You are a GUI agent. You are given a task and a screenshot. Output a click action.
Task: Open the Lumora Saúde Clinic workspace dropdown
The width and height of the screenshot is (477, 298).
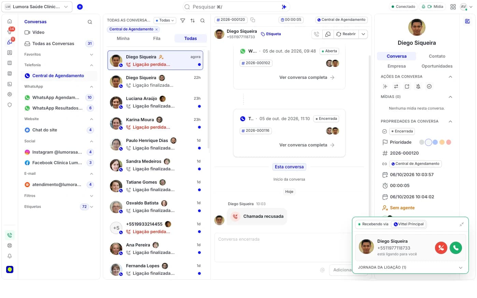tap(37, 6)
